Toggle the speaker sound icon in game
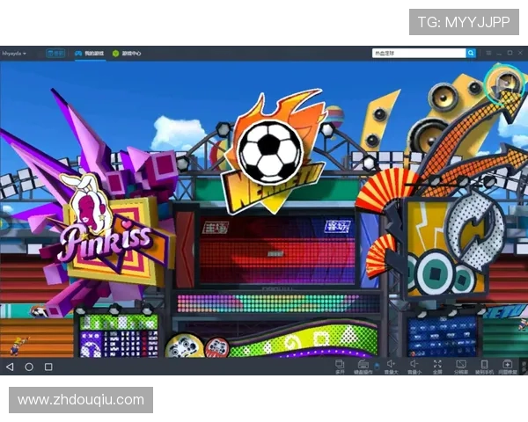Viewport: 528px width, 422px height. tap(506, 84)
